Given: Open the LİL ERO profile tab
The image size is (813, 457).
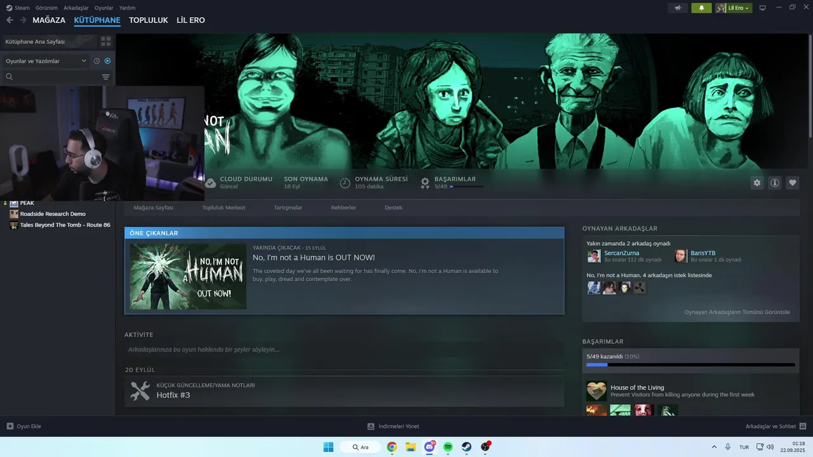Looking at the screenshot, I should [191, 20].
